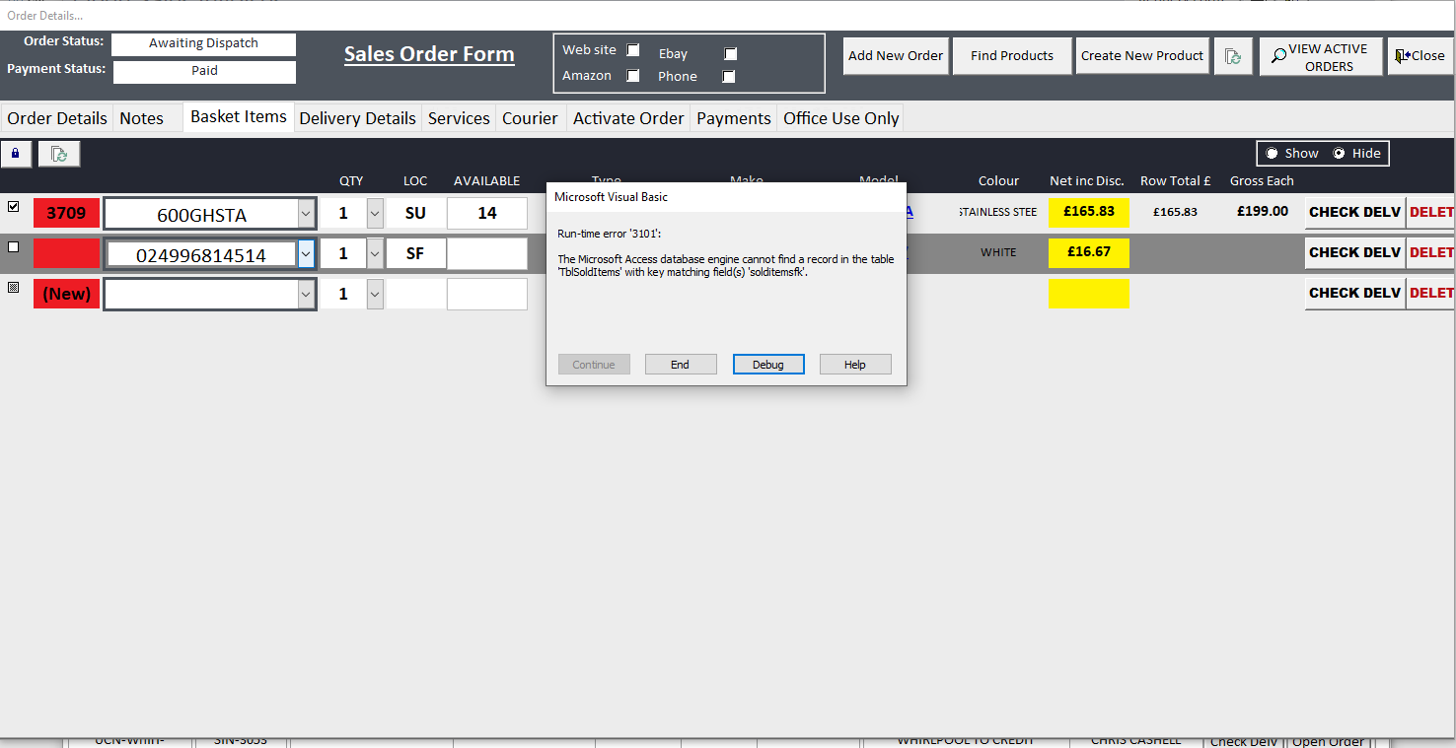Tick the Ebay checkbox

[x=730, y=54]
